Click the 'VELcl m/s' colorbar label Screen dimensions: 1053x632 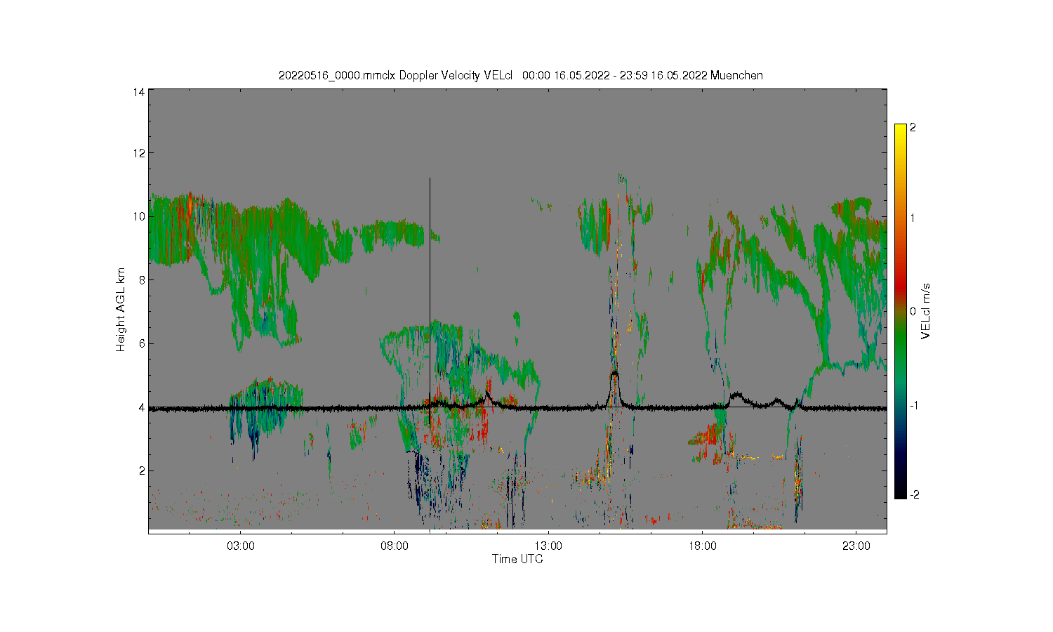pyautogui.click(x=926, y=311)
